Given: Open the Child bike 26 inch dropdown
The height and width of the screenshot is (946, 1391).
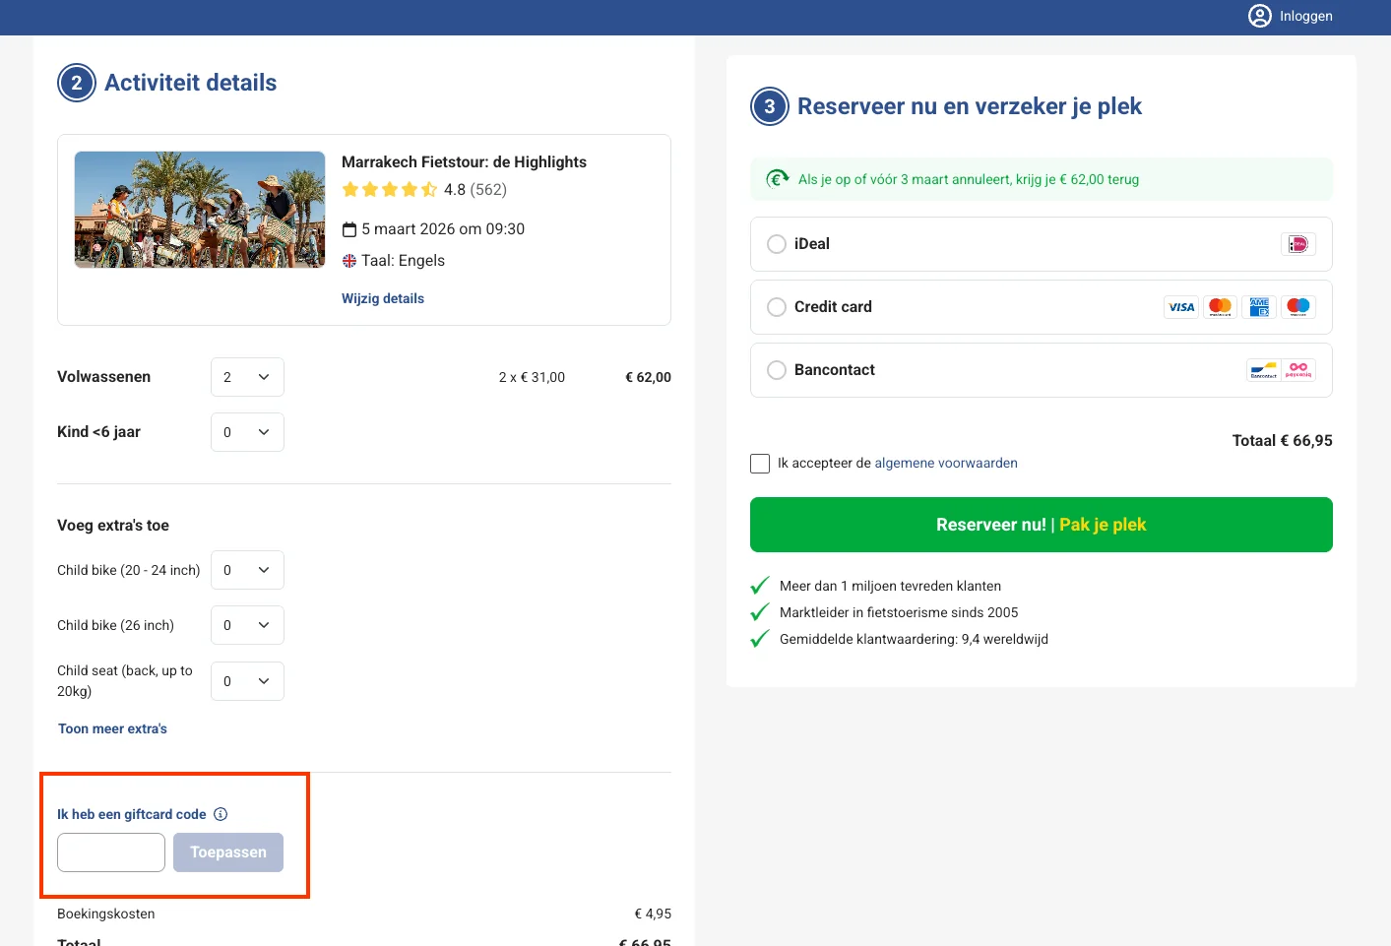Looking at the screenshot, I should [x=247, y=625].
